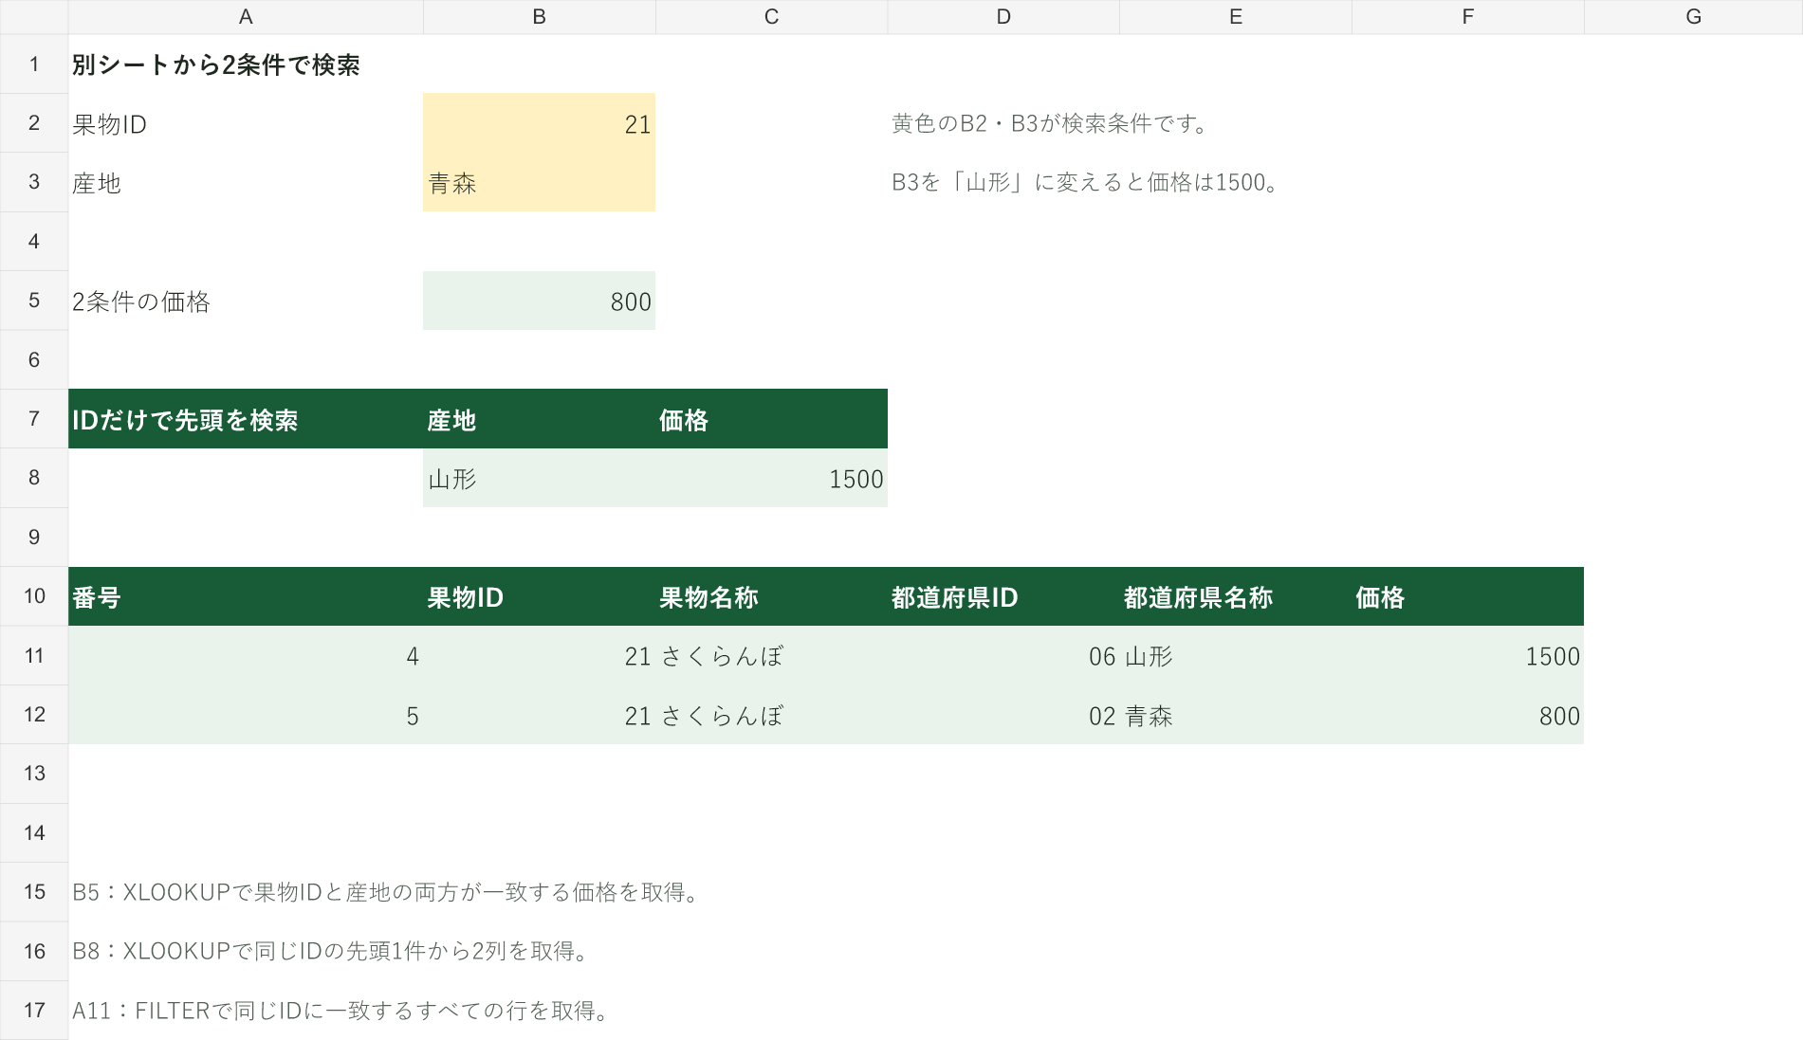Viewport: 1803px width, 1040px height.
Task: Select cell B12 containing 21
Action: (x=539, y=716)
